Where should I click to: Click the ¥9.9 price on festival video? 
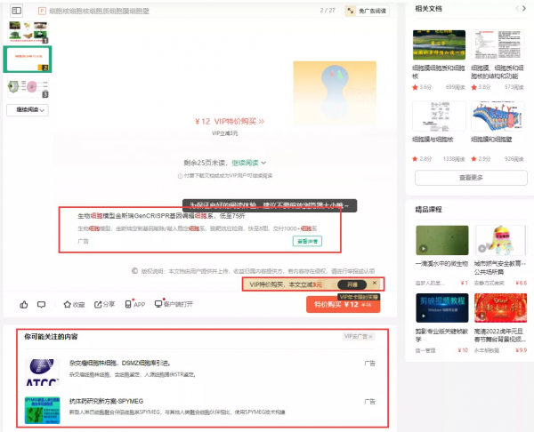pyautogui.click(x=521, y=350)
